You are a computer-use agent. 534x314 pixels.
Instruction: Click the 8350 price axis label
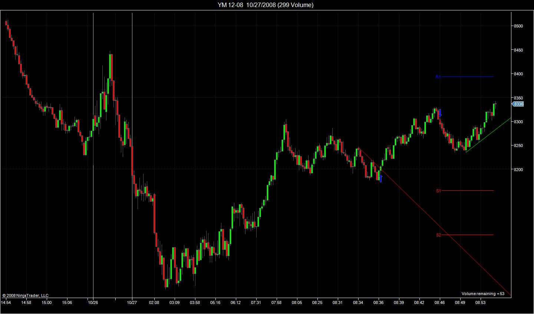[518, 98]
